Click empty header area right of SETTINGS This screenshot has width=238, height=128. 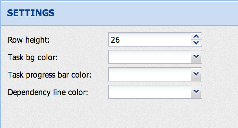coord(146,14)
